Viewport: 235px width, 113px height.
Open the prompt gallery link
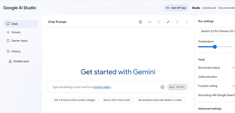pos(102,87)
